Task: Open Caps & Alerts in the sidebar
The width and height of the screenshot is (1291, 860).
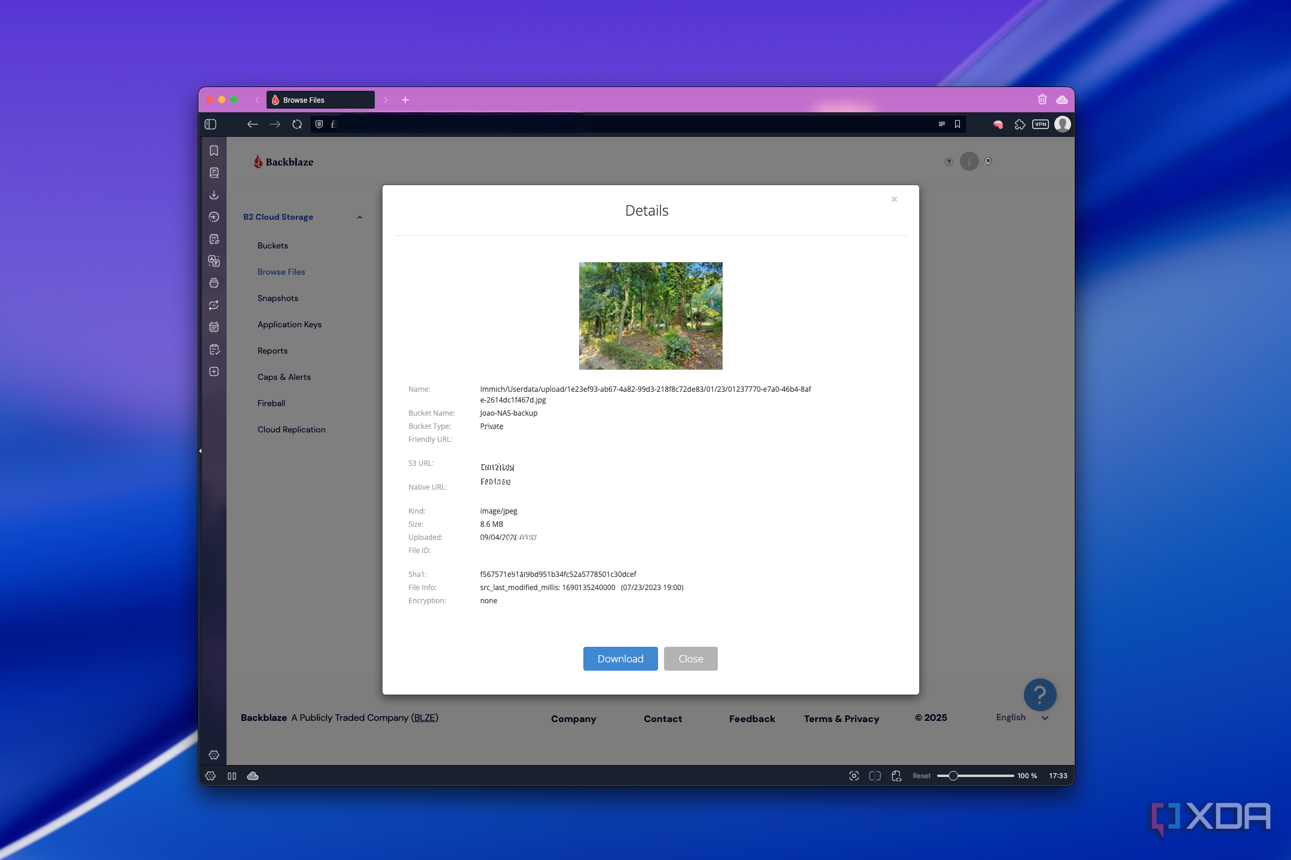Action: click(284, 377)
